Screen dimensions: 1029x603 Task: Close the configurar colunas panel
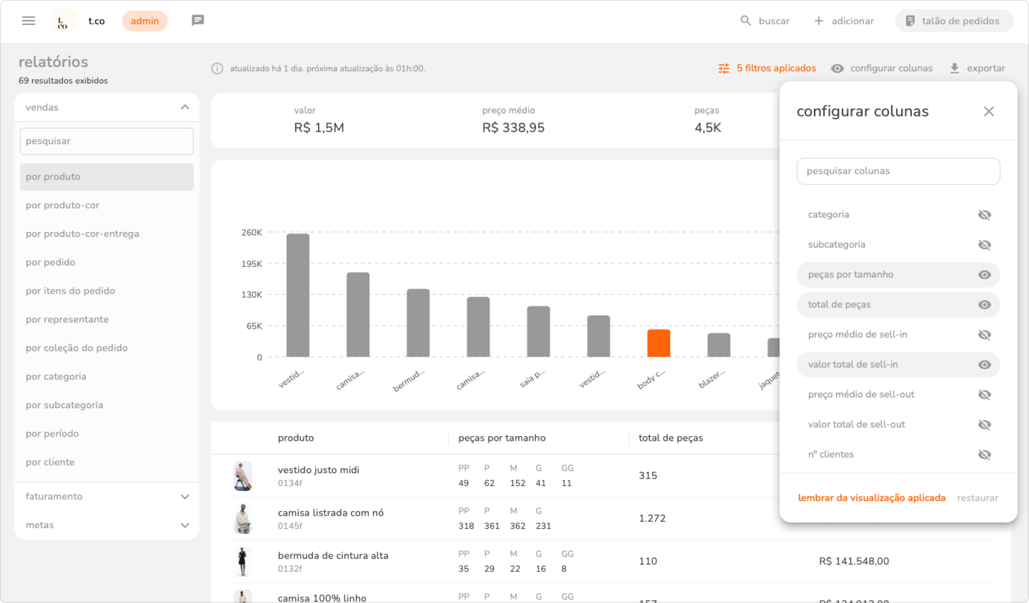point(988,112)
